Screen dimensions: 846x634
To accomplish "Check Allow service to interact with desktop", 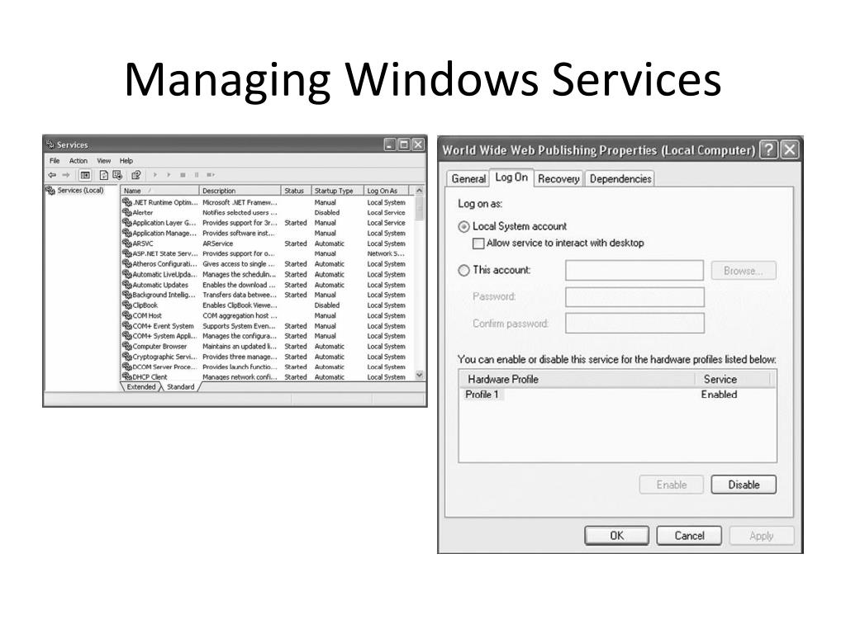I will coord(478,244).
